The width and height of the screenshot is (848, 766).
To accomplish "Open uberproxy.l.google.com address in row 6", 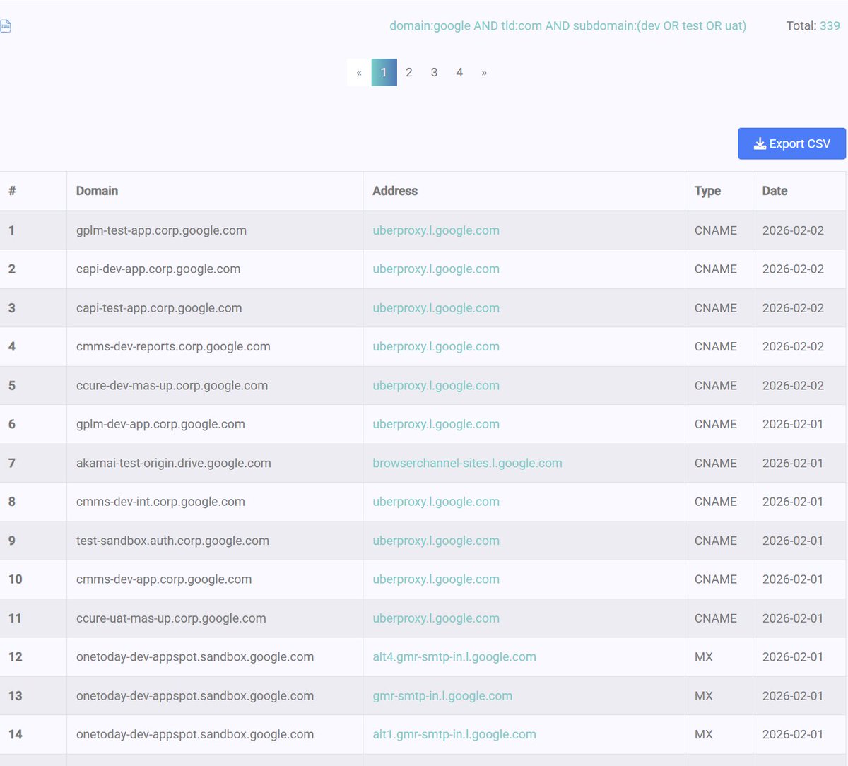I will (436, 424).
